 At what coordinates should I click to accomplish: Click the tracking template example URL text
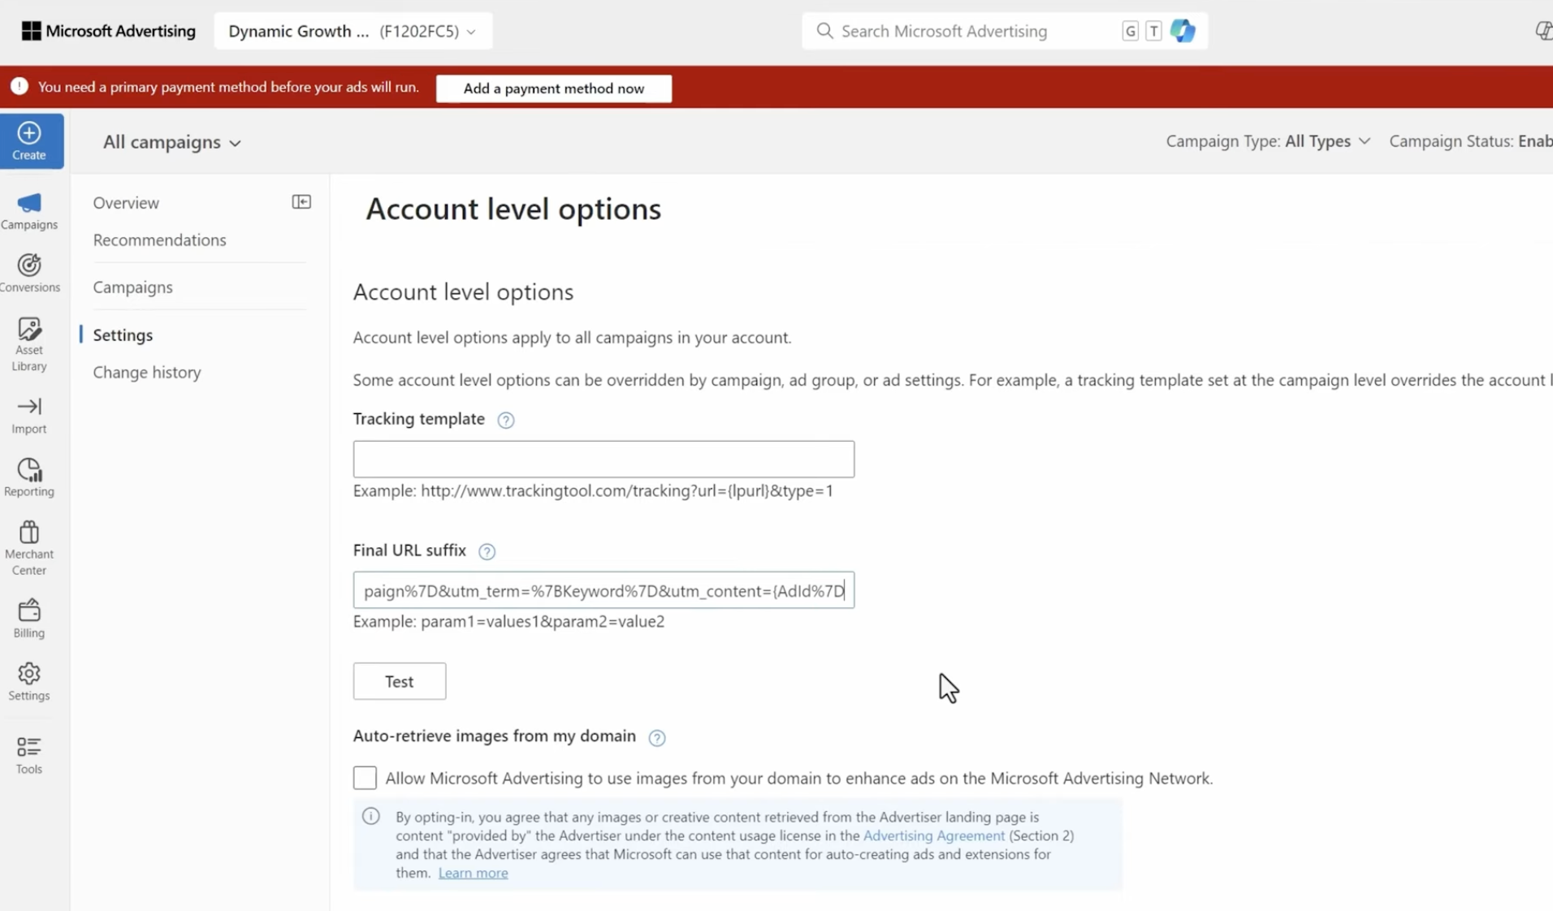593,491
